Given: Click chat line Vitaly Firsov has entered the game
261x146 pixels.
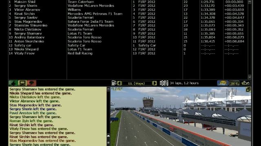Looking at the screenshot, I should pyautogui.click(x=39, y=129).
